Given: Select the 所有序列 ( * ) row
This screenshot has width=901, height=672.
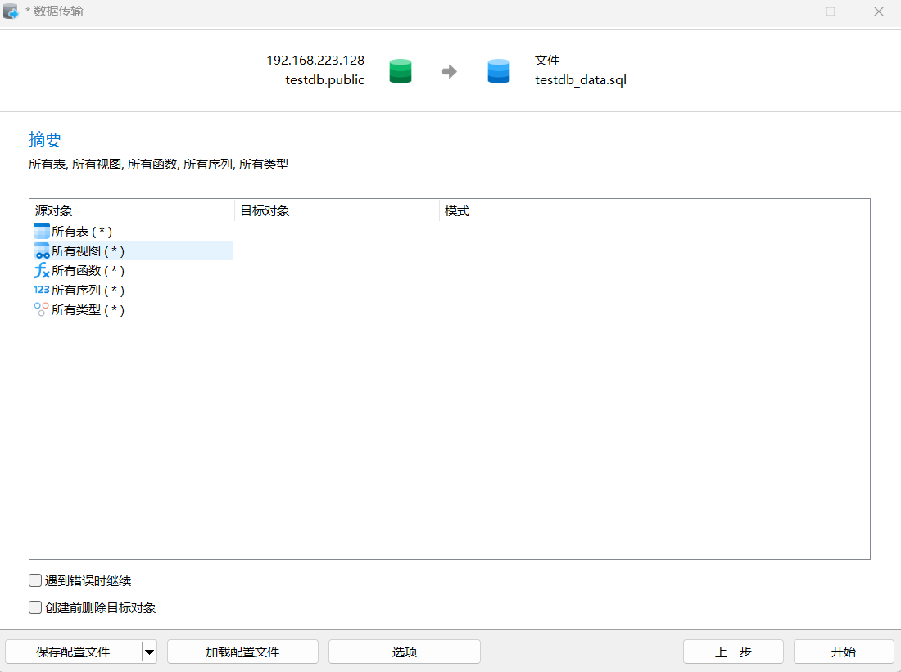Looking at the screenshot, I should point(88,290).
